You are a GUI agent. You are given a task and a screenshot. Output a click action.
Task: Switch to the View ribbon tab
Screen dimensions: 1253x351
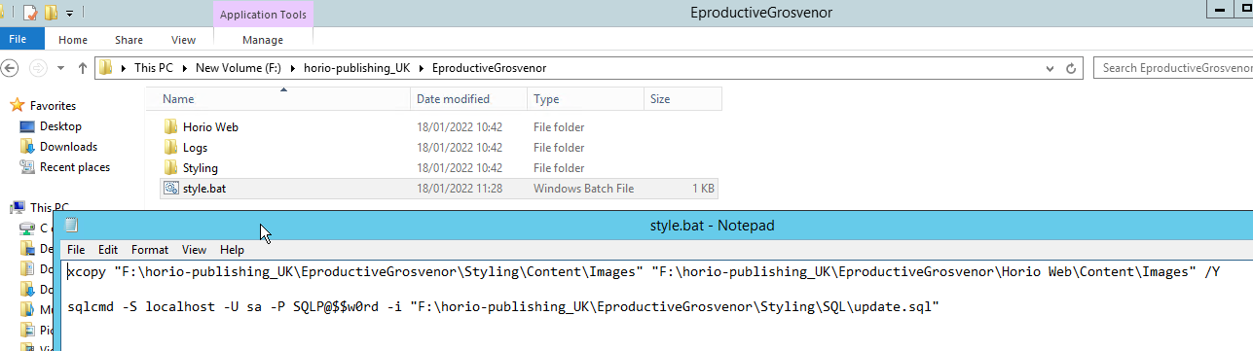pyautogui.click(x=183, y=40)
